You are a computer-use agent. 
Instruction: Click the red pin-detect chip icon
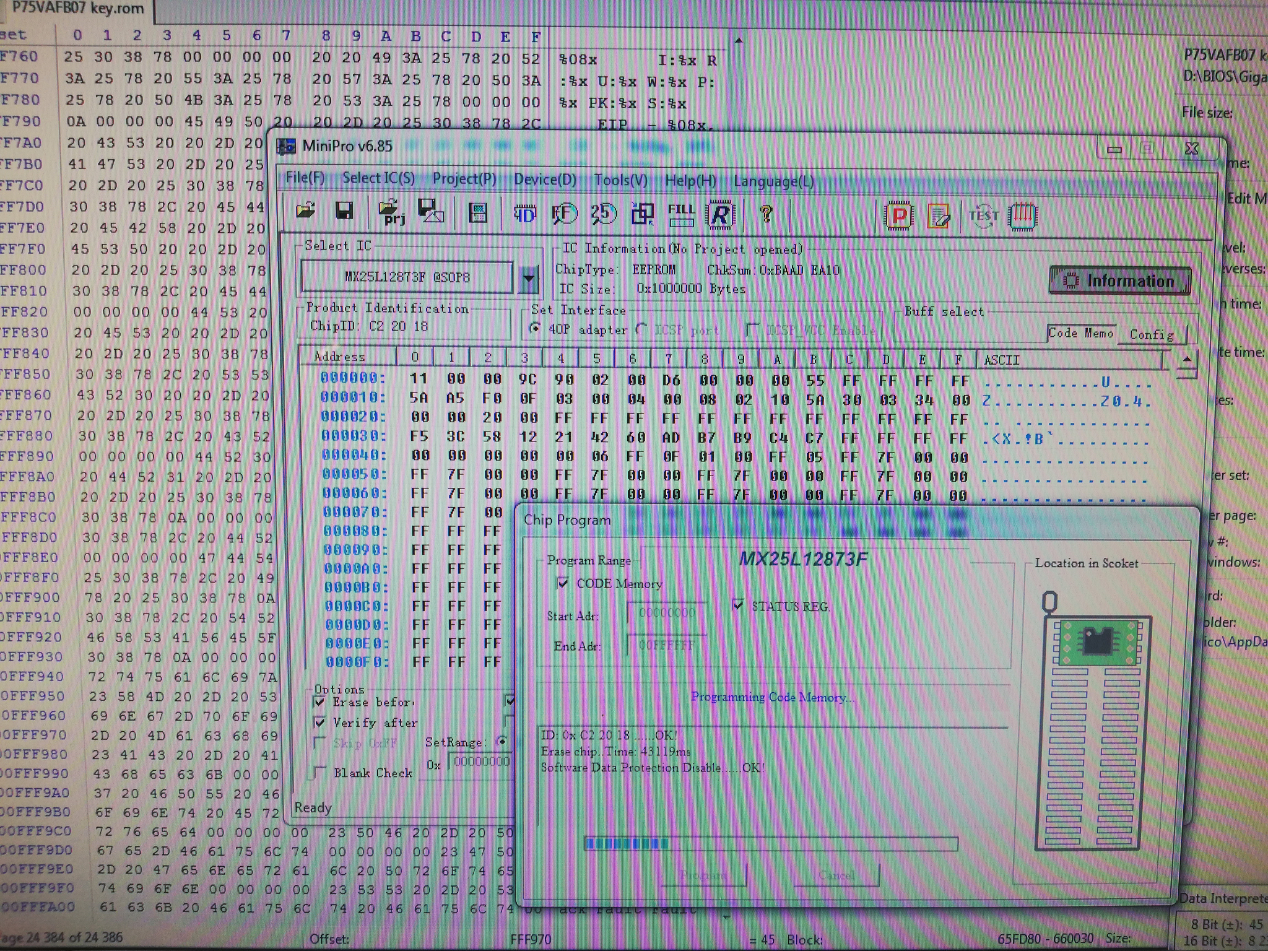pos(1023,216)
